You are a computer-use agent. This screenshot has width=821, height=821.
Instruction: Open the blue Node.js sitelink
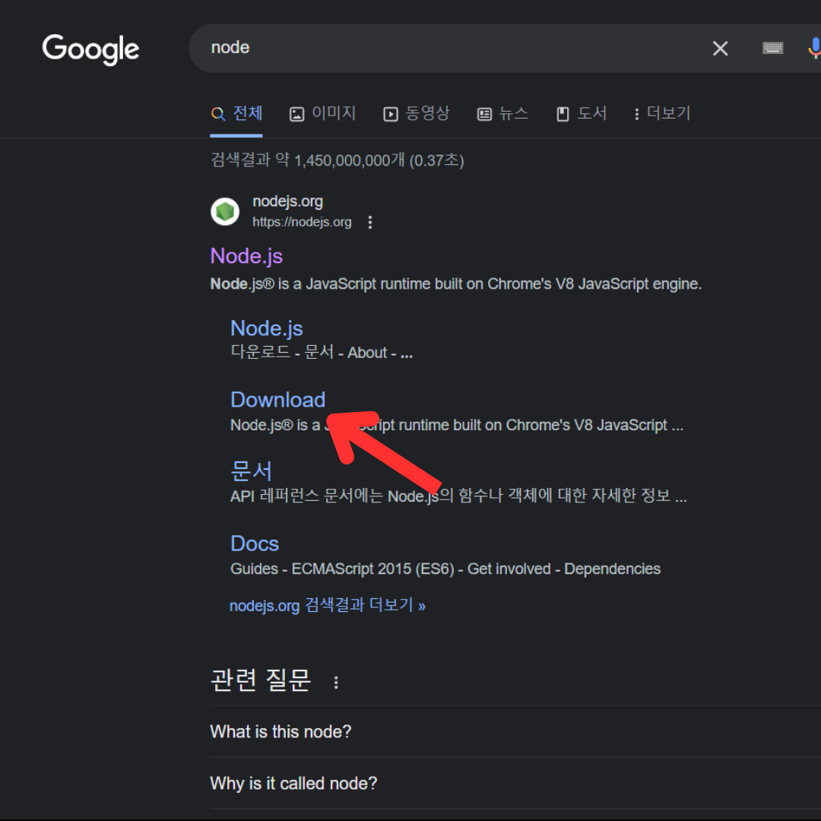(x=267, y=328)
